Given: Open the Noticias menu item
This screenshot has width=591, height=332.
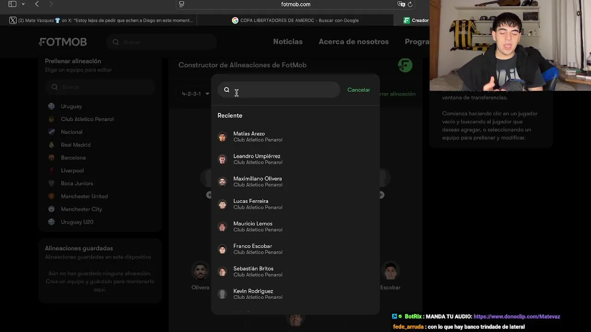Looking at the screenshot, I should 288,41.
